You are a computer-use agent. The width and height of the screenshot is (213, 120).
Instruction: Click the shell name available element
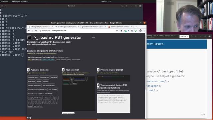point(31,81)
